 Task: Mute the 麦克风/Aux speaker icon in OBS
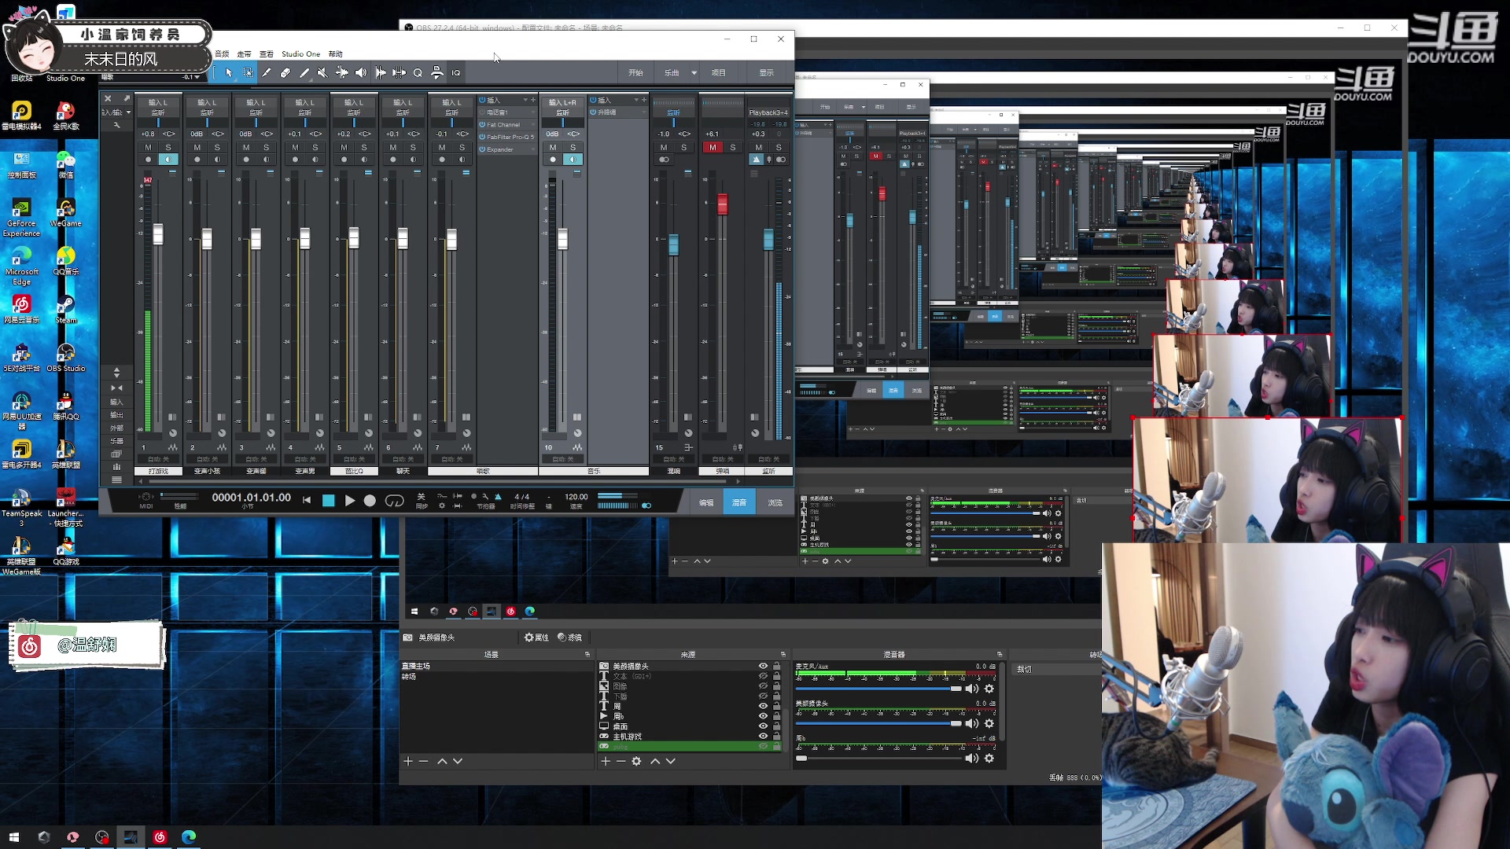tap(972, 689)
